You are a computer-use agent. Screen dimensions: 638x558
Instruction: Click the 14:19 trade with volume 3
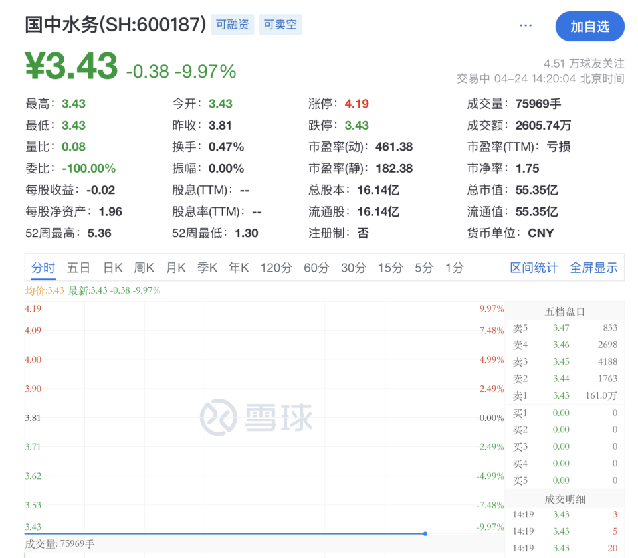565,514
